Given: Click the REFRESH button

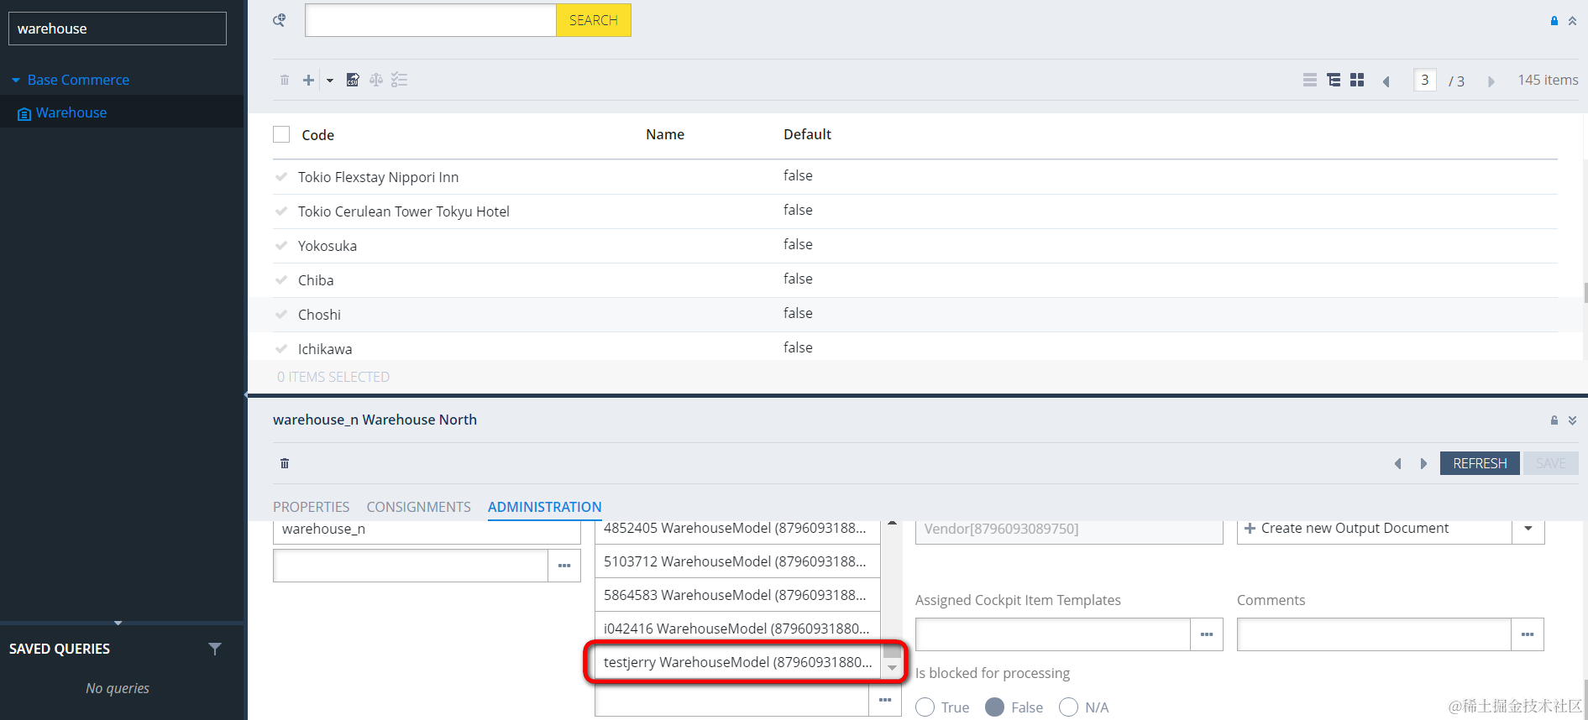Looking at the screenshot, I should point(1480,463).
